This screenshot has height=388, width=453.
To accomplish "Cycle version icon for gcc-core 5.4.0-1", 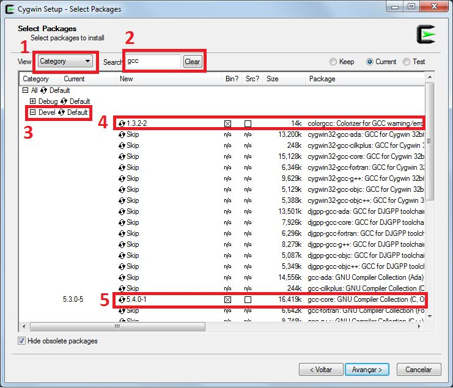I will tap(122, 299).
